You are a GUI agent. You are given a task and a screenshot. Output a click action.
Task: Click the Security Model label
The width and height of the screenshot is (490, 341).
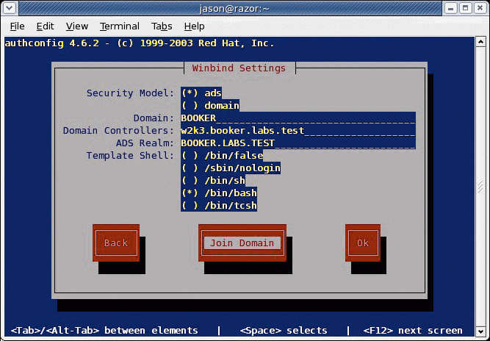click(130, 93)
